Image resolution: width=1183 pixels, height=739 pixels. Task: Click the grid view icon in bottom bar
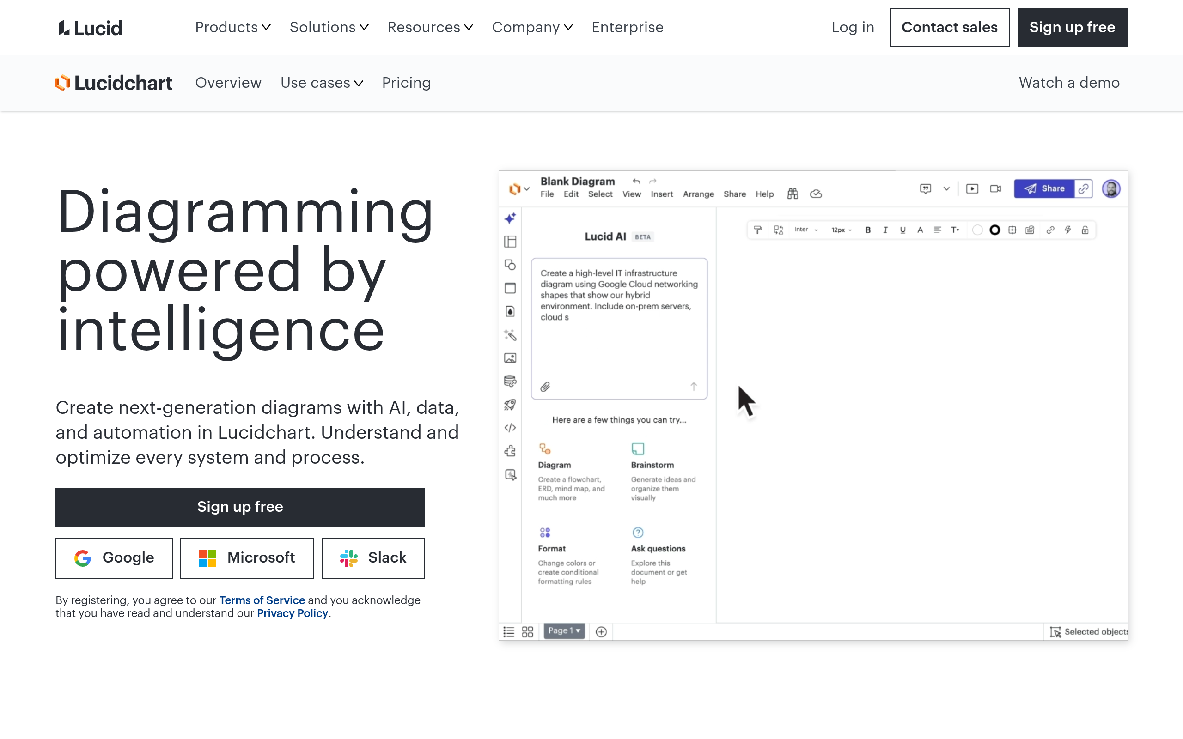pyautogui.click(x=527, y=631)
